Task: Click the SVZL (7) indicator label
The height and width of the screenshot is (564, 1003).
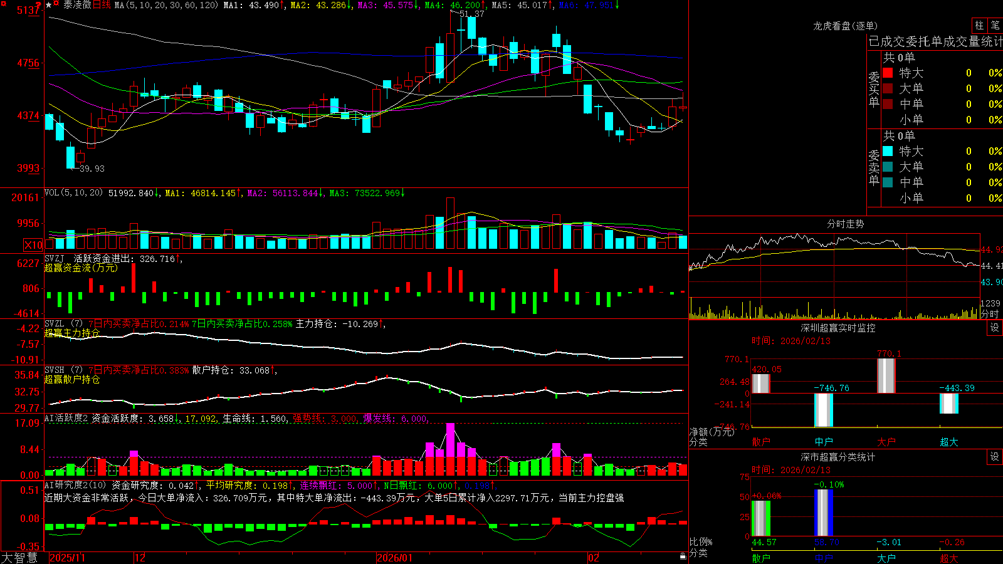Action: (63, 324)
